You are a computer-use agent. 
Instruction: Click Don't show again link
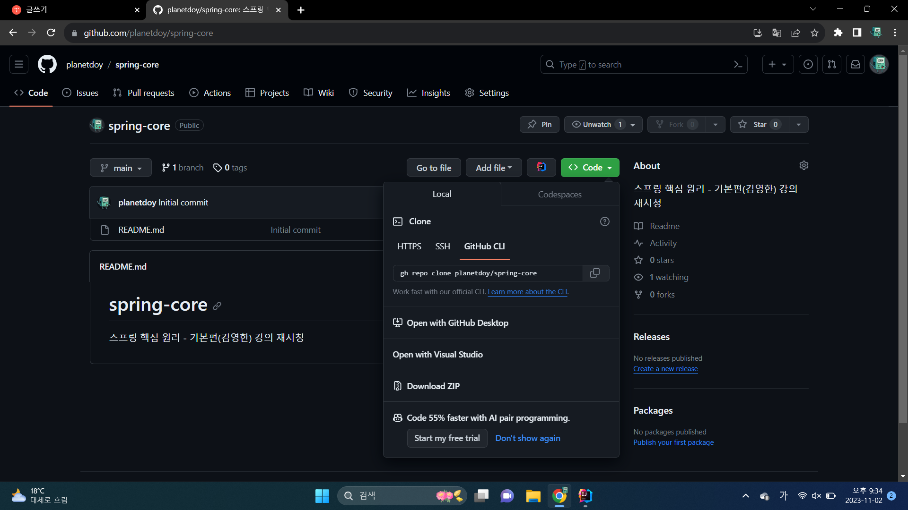pyautogui.click(x=528, y=438)
